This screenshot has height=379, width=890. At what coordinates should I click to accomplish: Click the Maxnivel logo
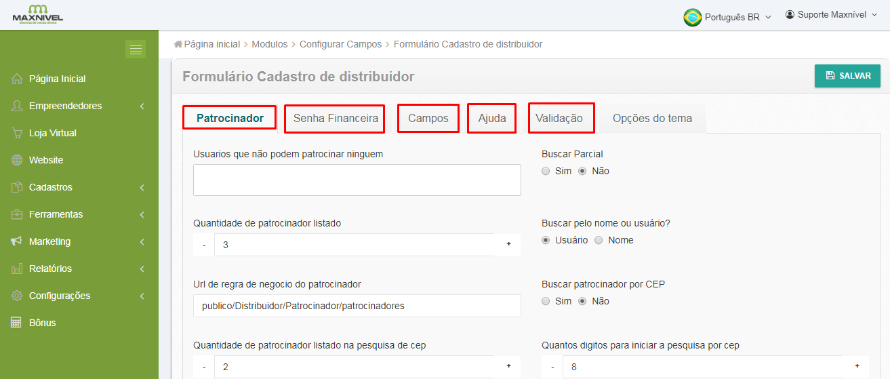[x=38, y=14]
